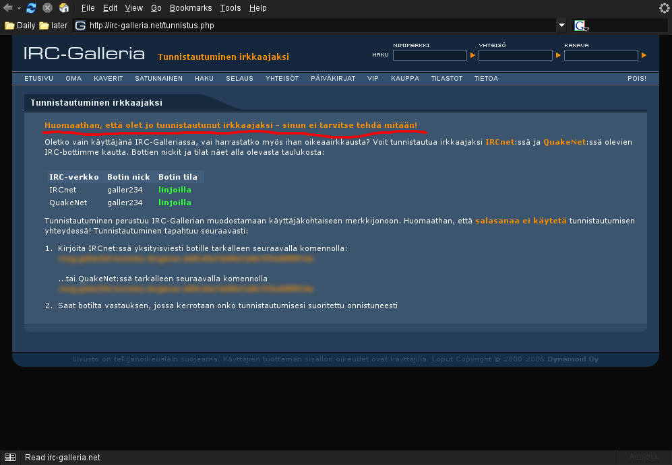
Task: Click the blurred QuakeNet command line
Action: (186, 289)
